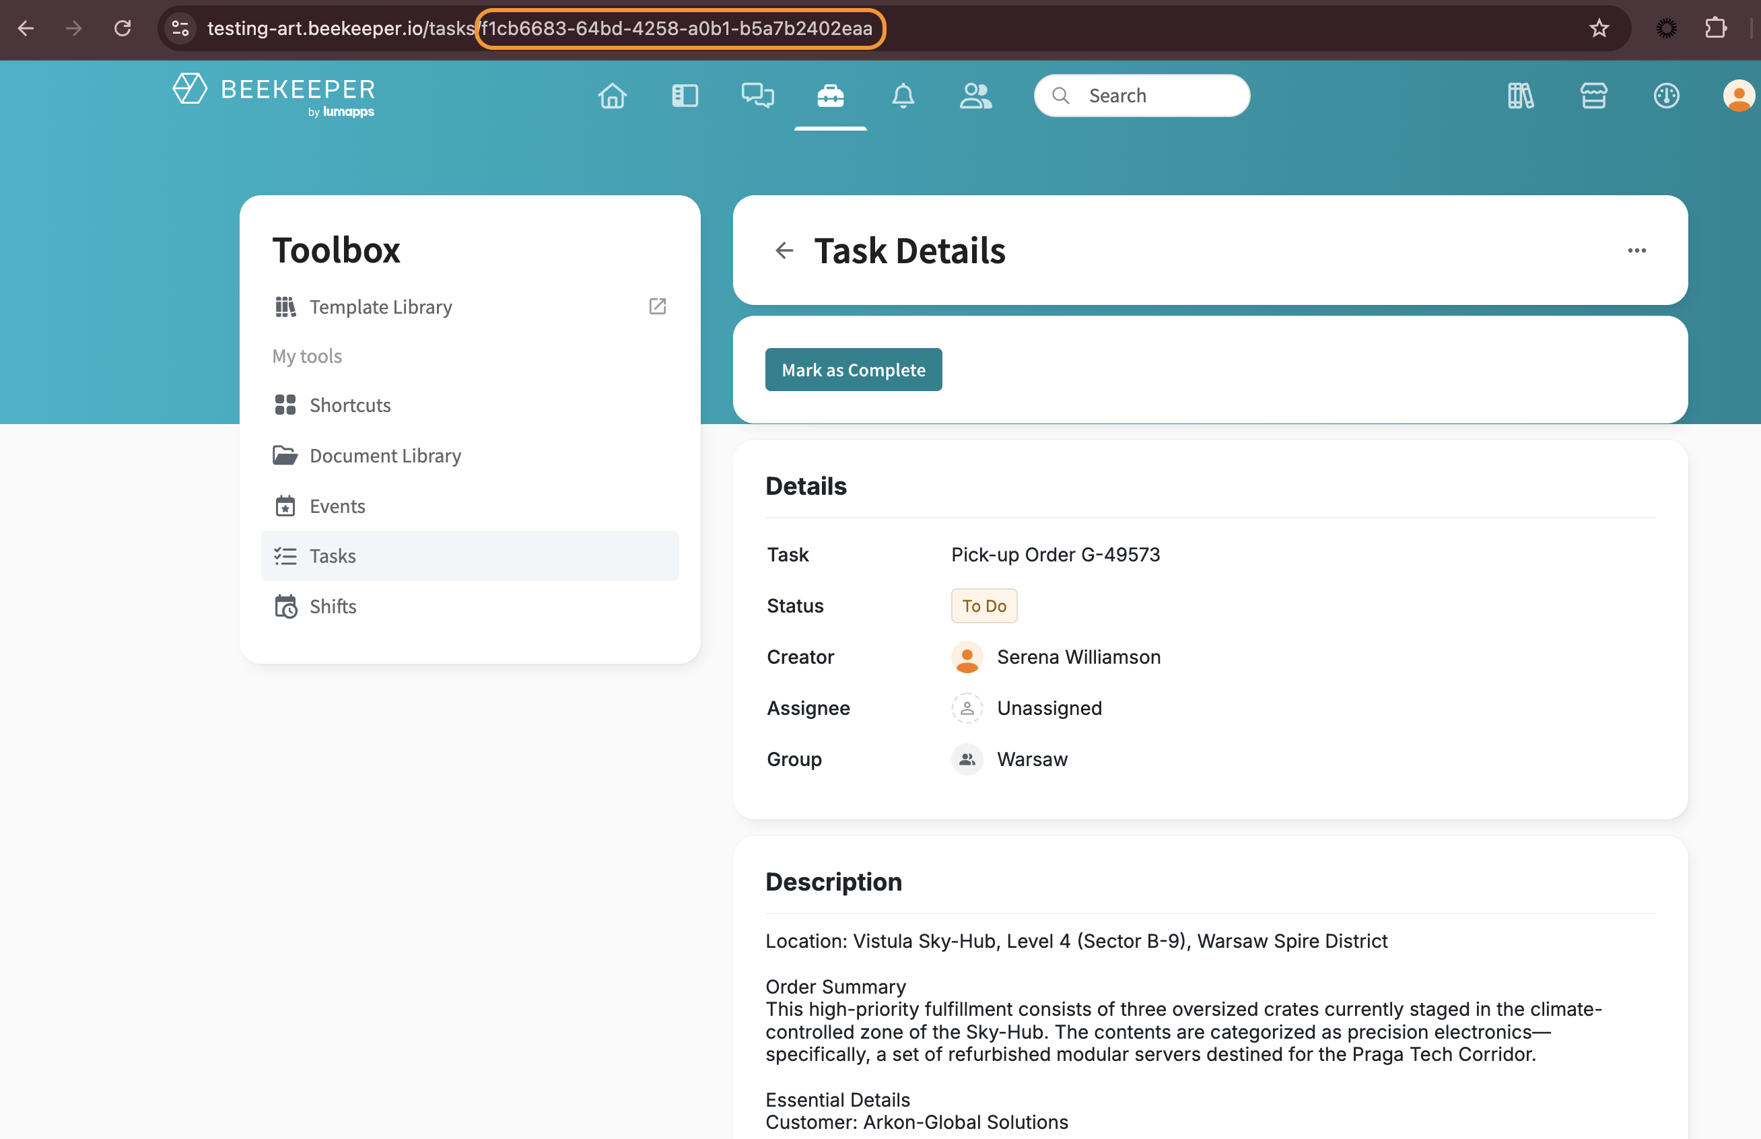Open the user profile avatar
This screenshot has height=1139, width=1761.
coord(1738,96)
